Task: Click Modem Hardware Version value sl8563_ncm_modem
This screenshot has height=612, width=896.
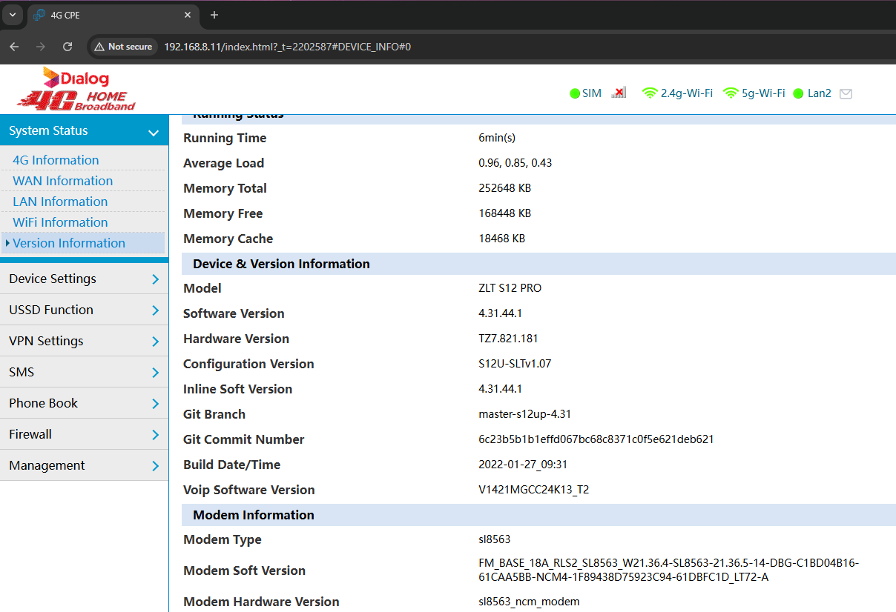Action: pyautogui.click(x=529, y=602)
